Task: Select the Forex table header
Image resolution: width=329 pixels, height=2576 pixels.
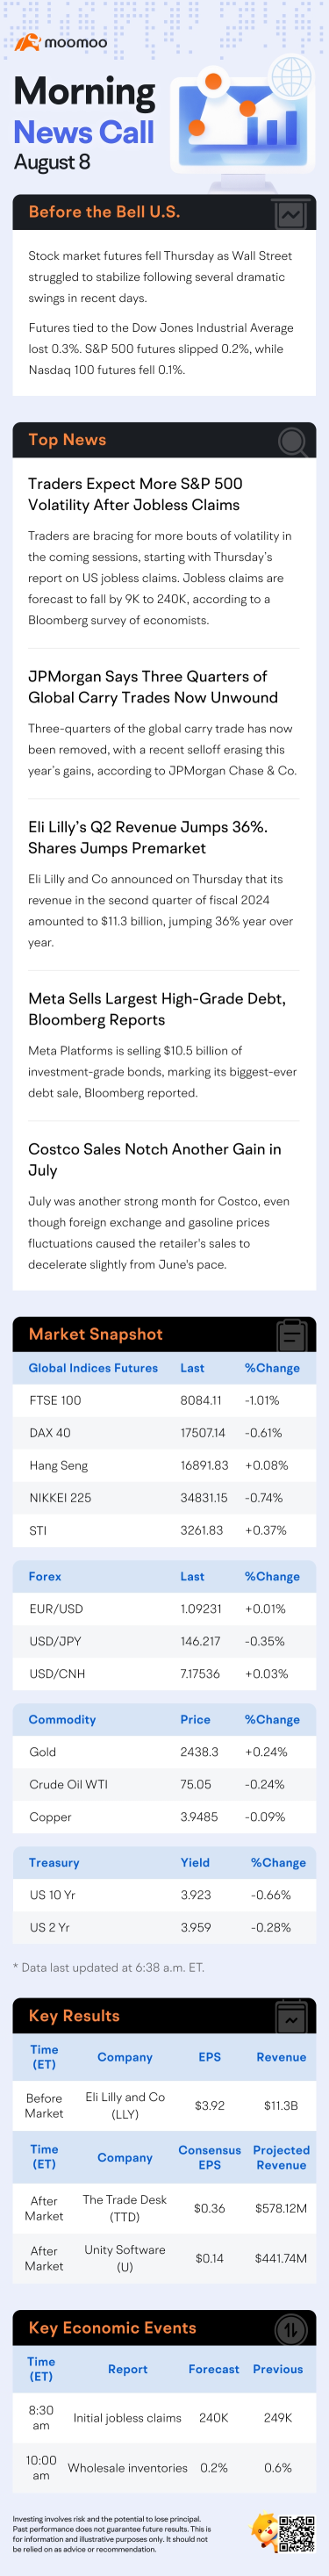Action: click(45, 1576)
